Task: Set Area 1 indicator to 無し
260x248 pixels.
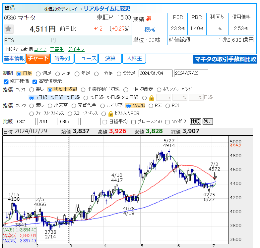Action: (x=32, y=90)
